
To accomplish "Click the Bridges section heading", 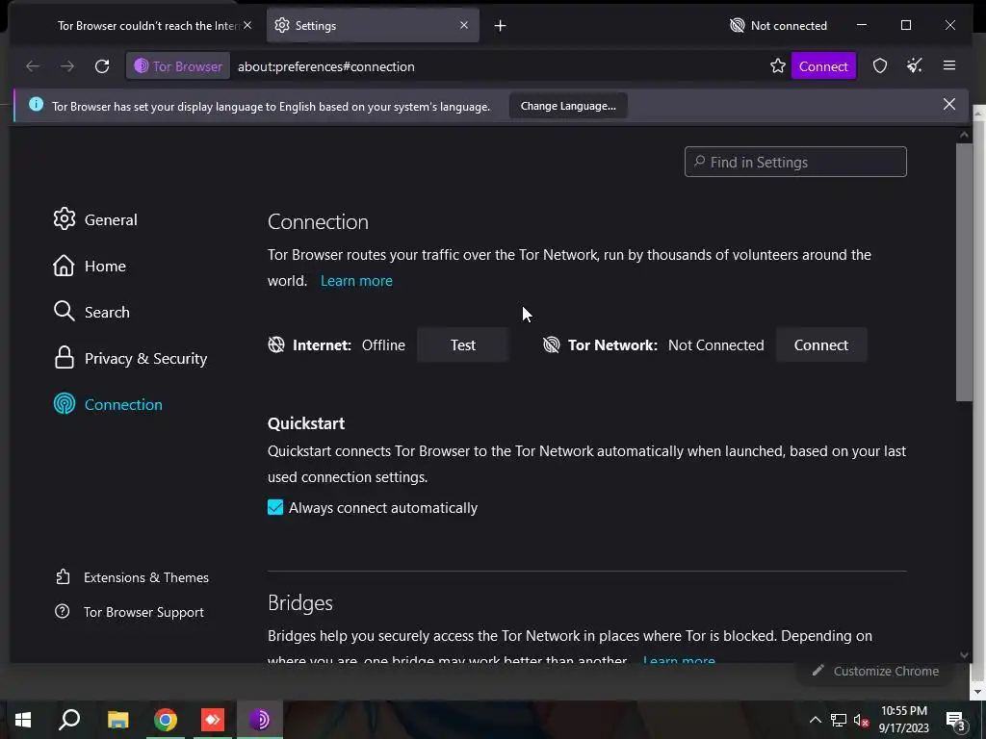I will pos(300,602).
